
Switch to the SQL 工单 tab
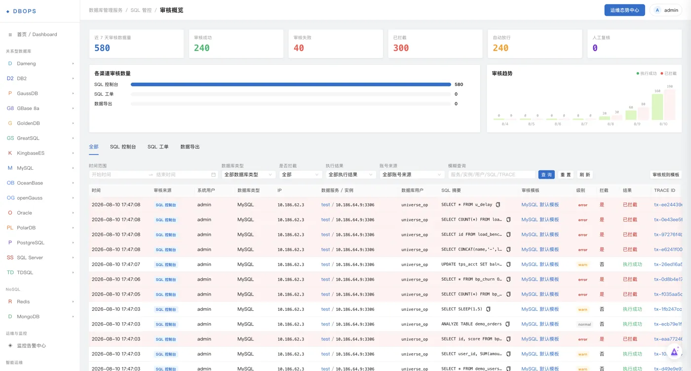click(x=158, y=147)
